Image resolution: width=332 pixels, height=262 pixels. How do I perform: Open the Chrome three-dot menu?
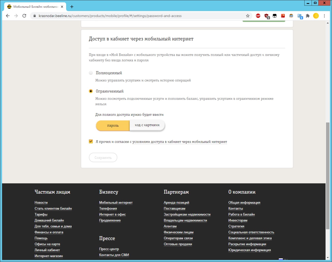[324, 16]
